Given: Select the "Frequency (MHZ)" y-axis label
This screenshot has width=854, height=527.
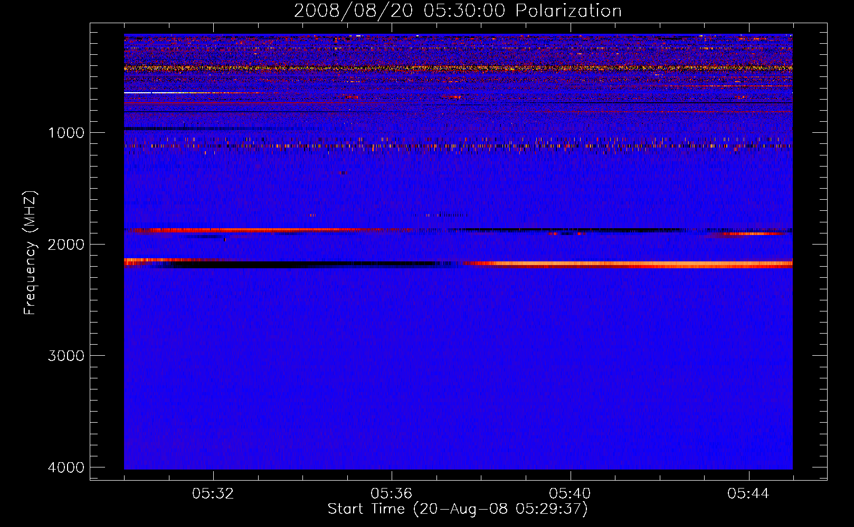Looking at the screenshot, I should 30,253.
